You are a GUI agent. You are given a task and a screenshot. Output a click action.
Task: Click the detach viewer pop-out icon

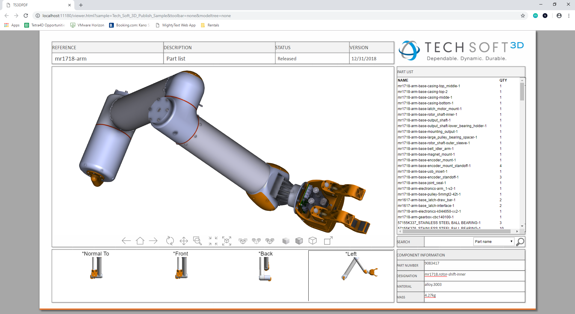point(328,241)
